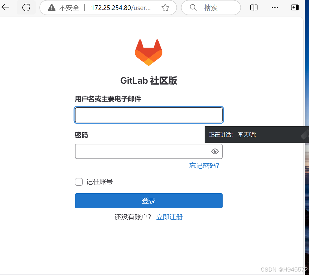The width and height of the screenshot is (309, 275).
Task: Click the 用户名或主要电子邮件 label
Action: (x=108, y=99)
